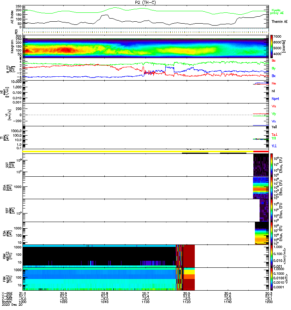Click the X-GSE axis row label
Image resolution: width=291 pixels, height=310 pixels.
7,293
